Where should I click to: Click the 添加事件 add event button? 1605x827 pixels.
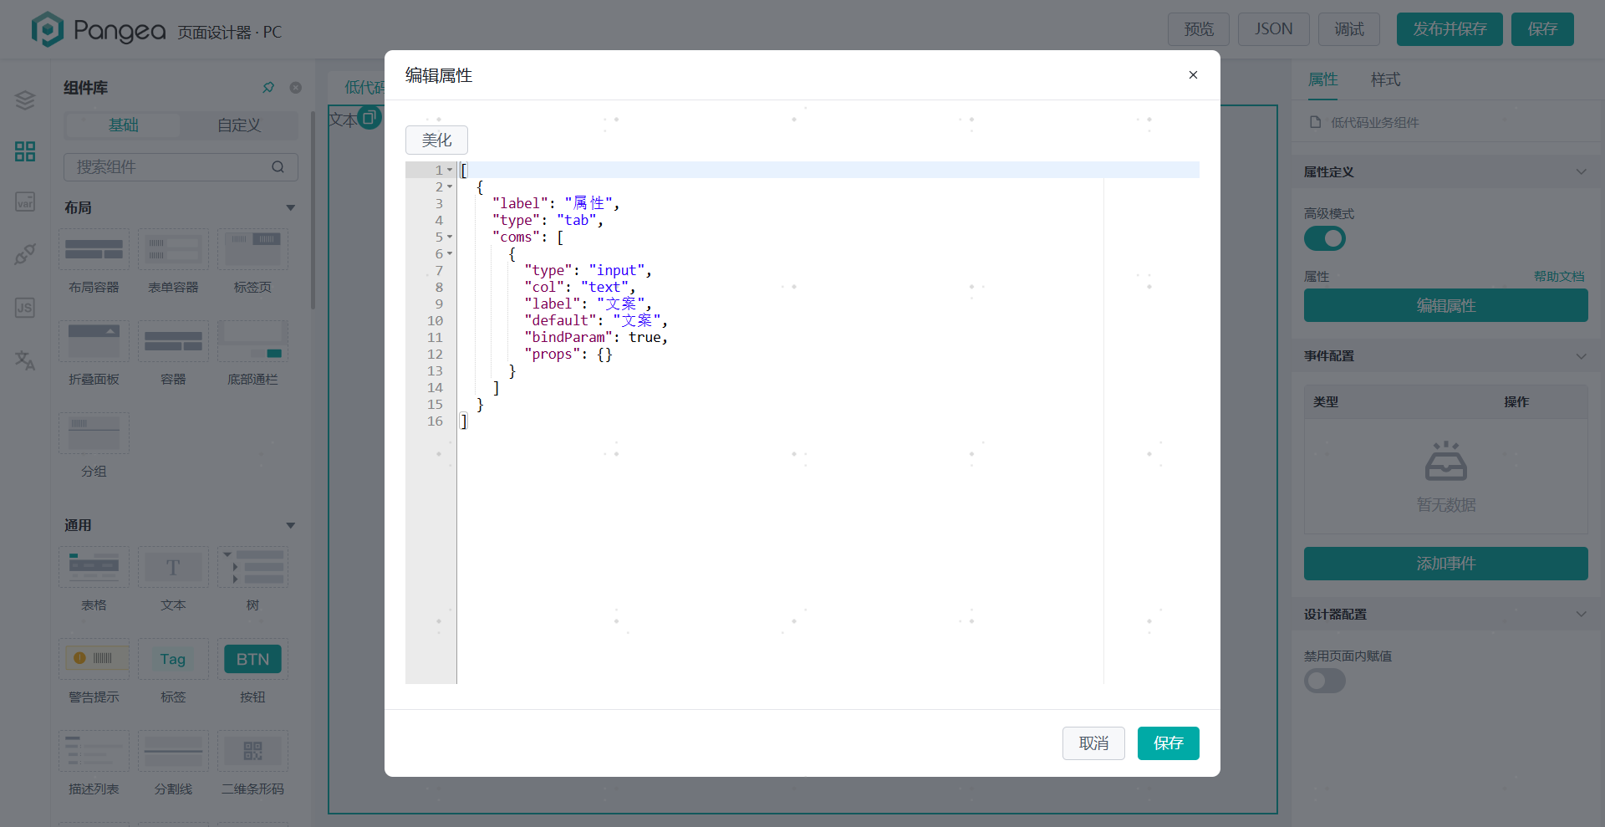coord(1446,564)
